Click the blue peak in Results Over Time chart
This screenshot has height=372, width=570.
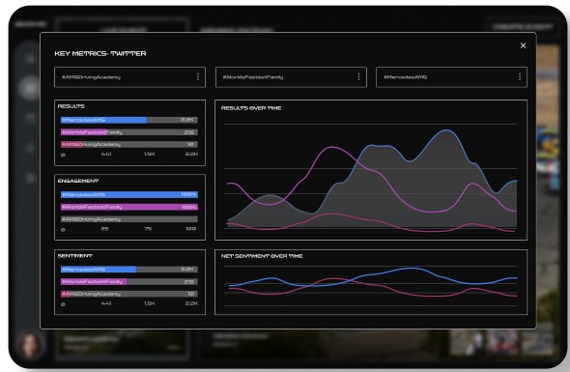coord(445,130)
